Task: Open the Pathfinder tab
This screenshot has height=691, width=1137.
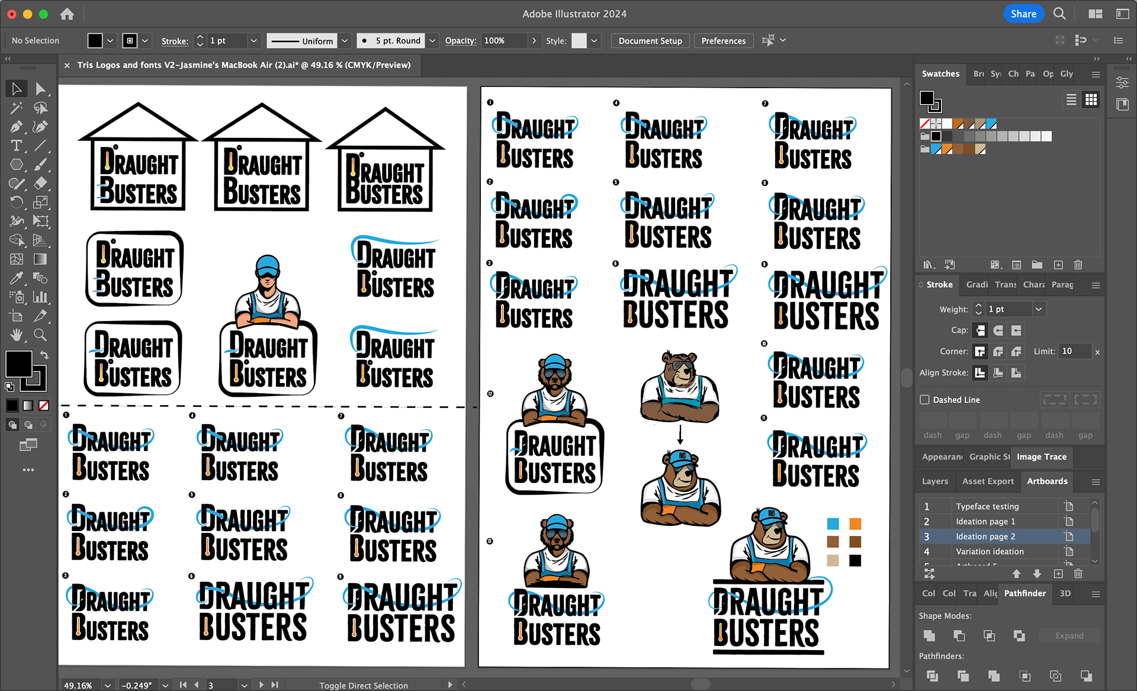Action: pos(1024,593)
